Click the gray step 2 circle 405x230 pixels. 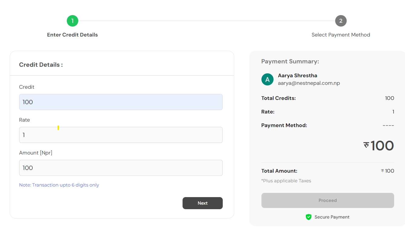click(341, 21)
